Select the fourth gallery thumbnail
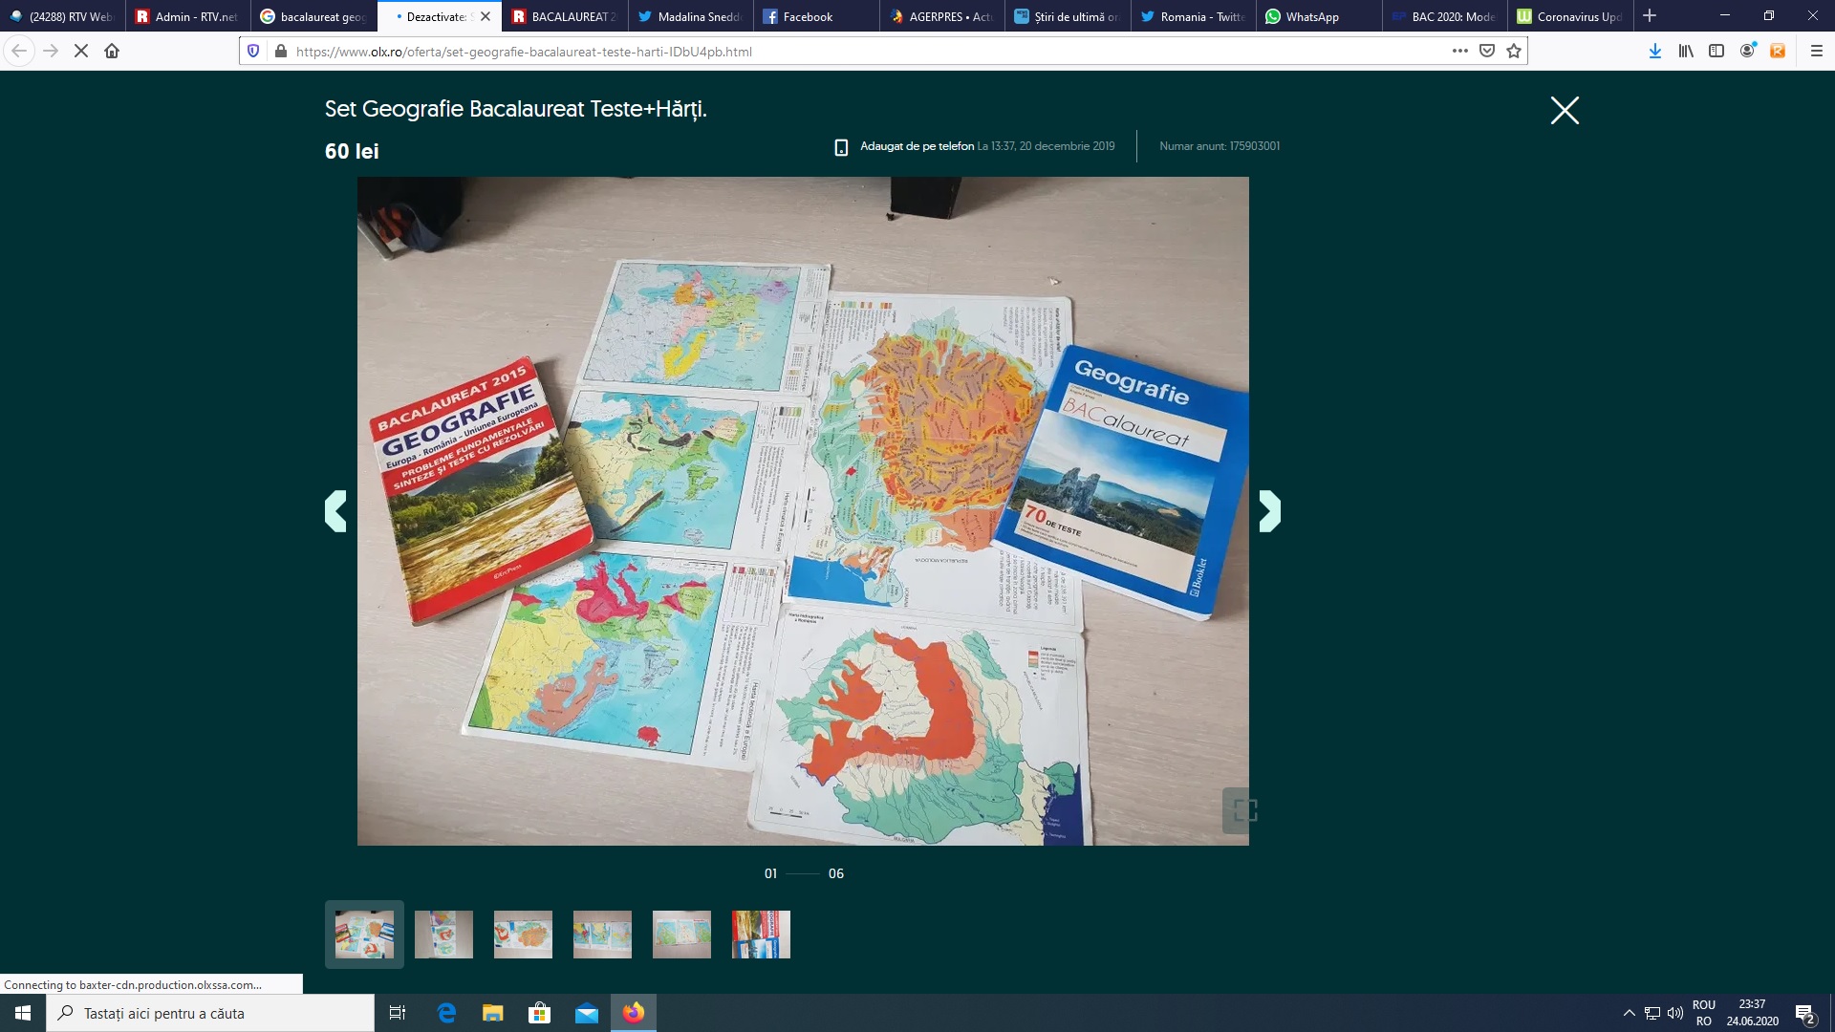Screen dimensions: 1835x1032 [x=602, y=935]
